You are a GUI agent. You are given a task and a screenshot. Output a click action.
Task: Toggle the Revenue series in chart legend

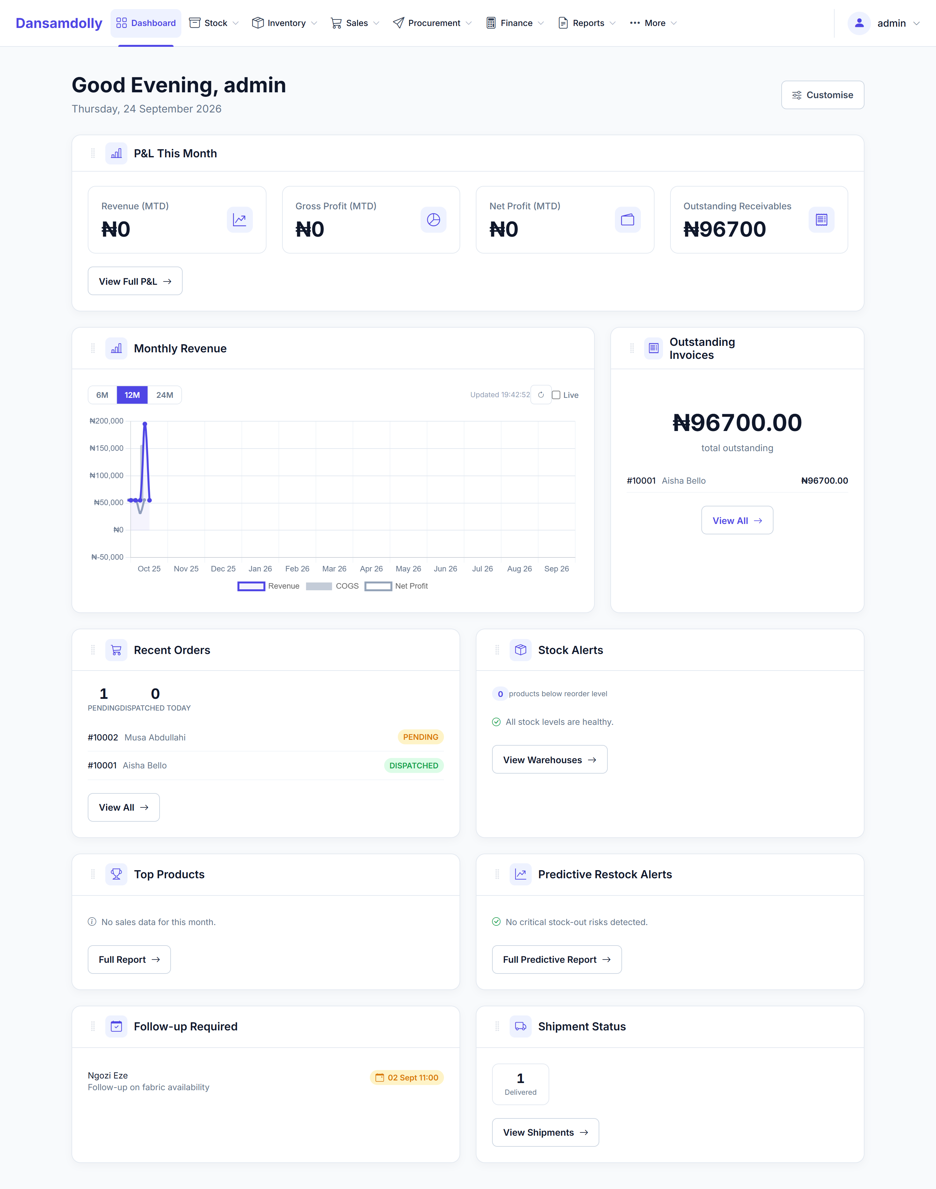pos(268,586)
